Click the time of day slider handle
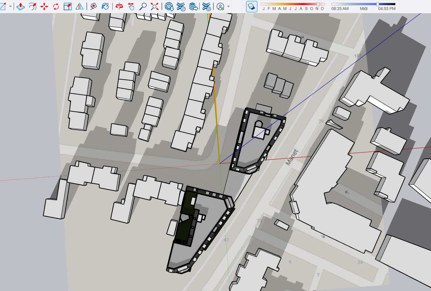The height and width of the screenshot is (291, 431). (x=378, y=4)
